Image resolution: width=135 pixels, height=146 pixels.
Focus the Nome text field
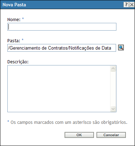(x=62, y=27)
